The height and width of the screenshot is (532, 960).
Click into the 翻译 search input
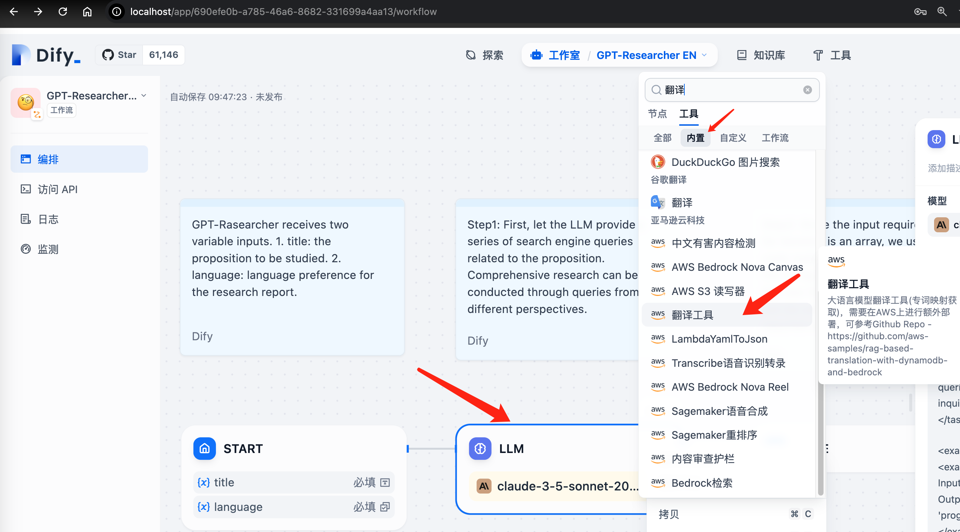730,90
